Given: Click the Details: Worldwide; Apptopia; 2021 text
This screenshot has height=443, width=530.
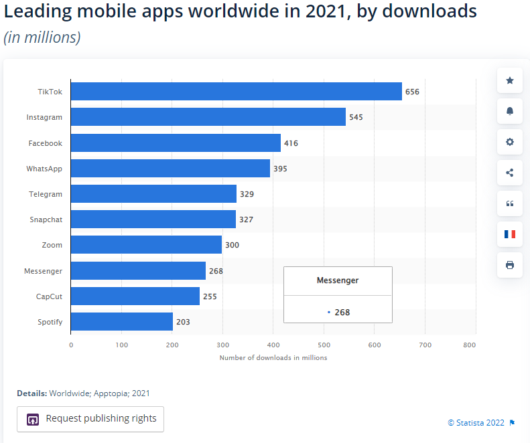Looking at the screenshot, I should [x=83, y=393].
